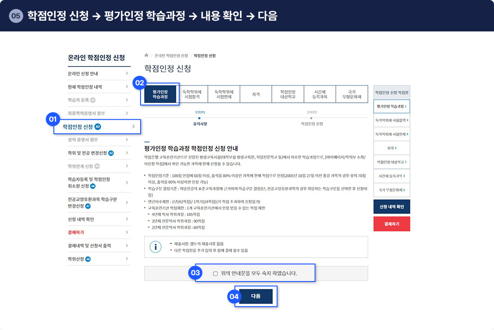Select the 평가인정 학습과정 tab
The image size is (494, 330).
point(160,94)
